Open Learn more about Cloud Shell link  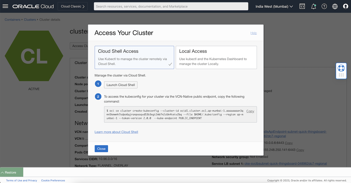116,132
